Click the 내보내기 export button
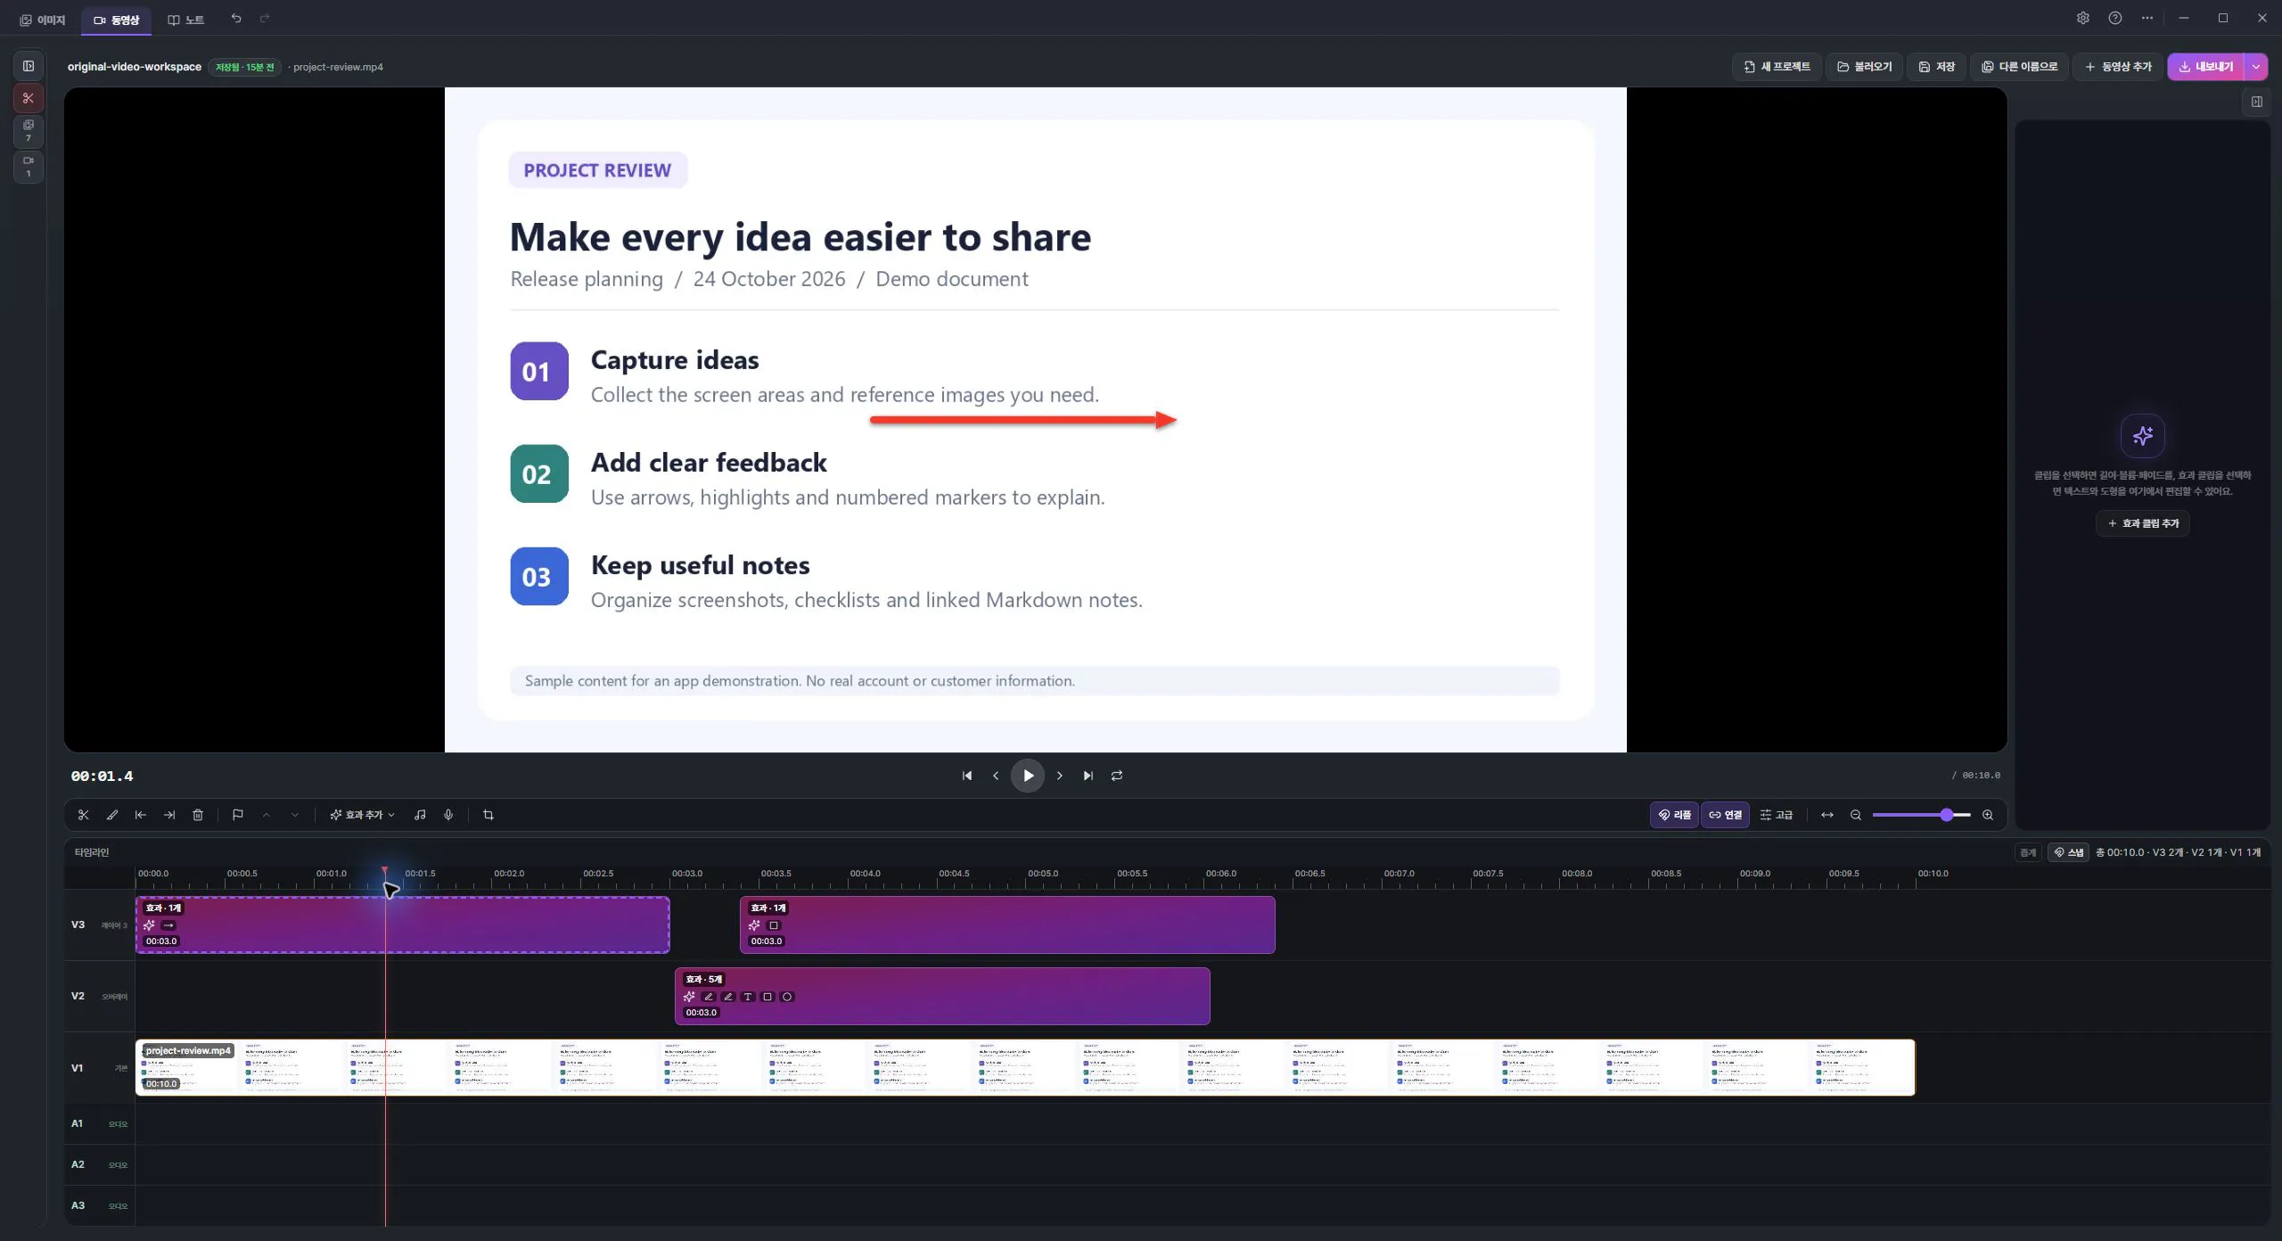Image resolution: width=2282 pixels, height=1241 pixels. click(2206, 67)
